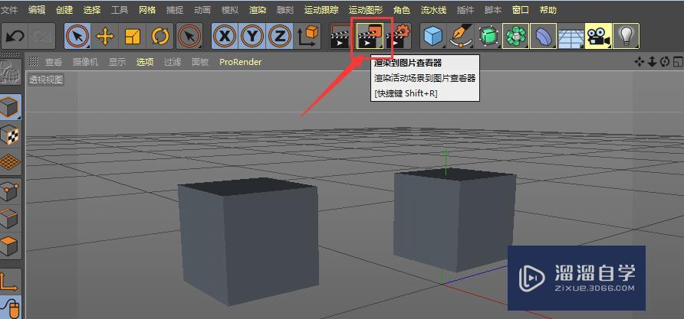Open the 创建 menu
The height and width of the screenshot is (319, 684).
[64, 10]
